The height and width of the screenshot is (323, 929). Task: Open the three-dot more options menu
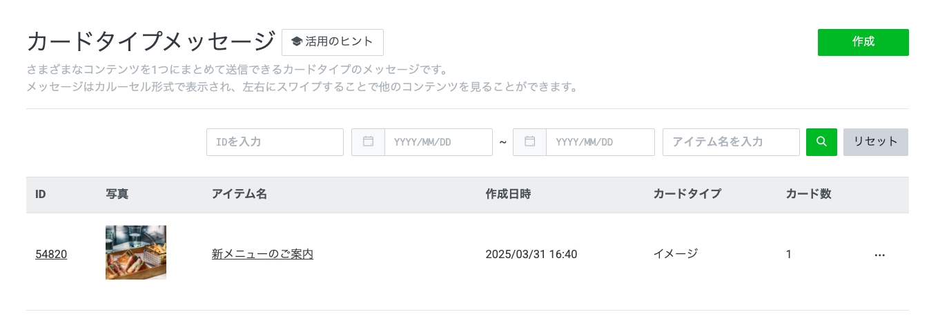(x=879, y=255)
